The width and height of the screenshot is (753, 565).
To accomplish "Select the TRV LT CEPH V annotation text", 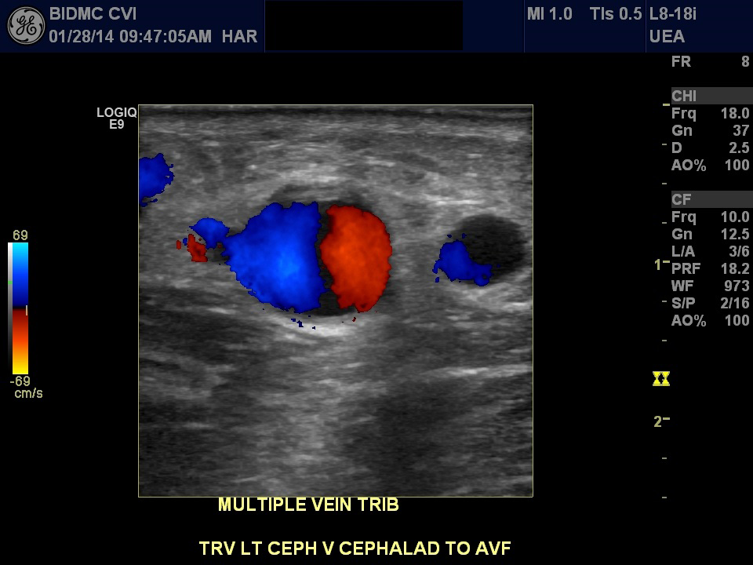I will click(355, 548).
